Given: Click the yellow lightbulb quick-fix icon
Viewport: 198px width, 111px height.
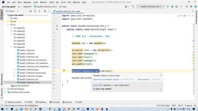Looking at the screenshot, I should 64,71.
